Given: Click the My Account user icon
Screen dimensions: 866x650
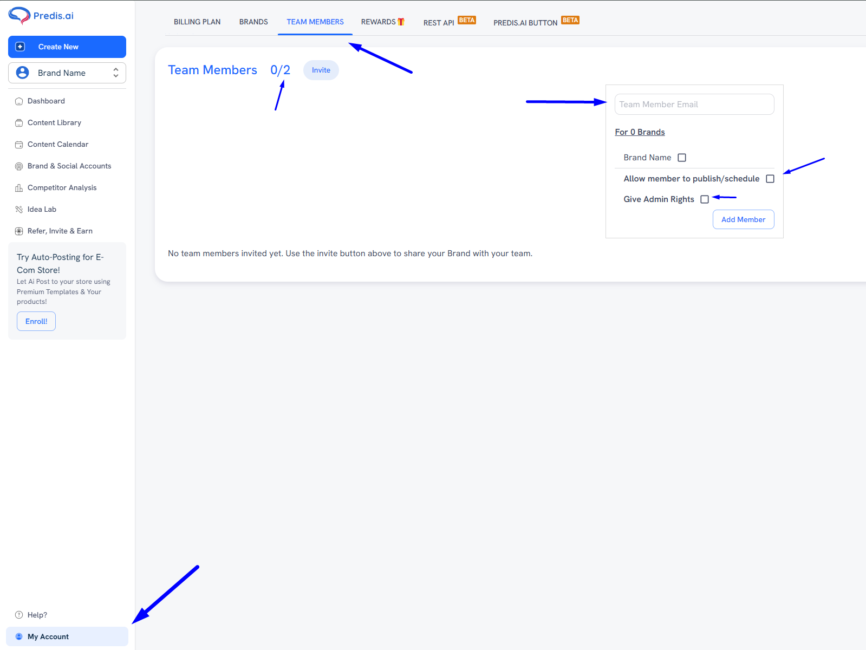Looking at the screenshot, I should (19, 636).
